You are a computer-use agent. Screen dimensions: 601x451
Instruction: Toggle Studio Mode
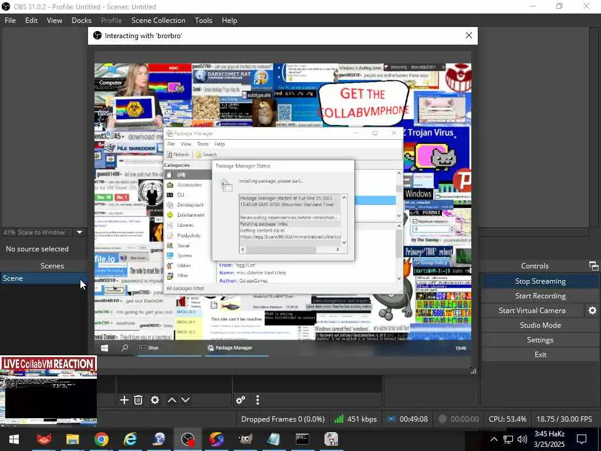click(x=540, y=325)
